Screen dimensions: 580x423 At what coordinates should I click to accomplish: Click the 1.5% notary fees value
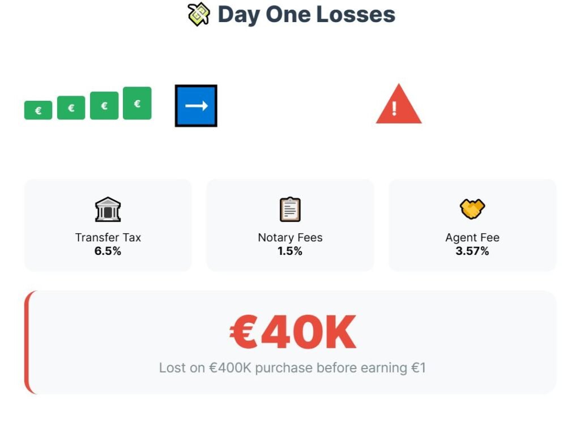pyautogui.click(x=290, y=251)
